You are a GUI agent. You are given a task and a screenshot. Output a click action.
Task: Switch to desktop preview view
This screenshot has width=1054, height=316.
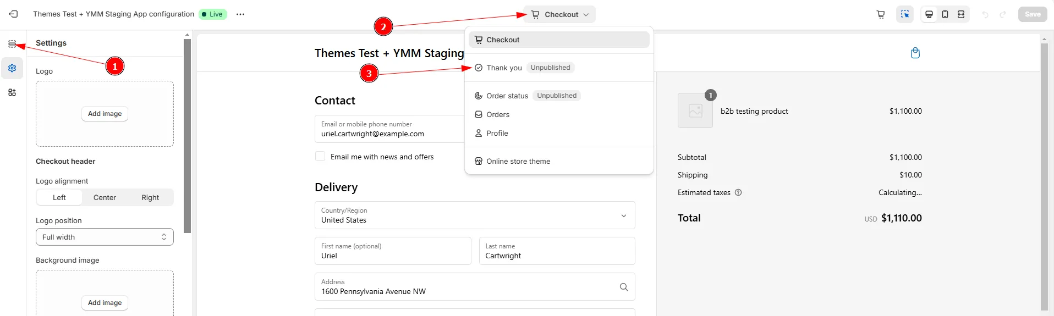(x=929, y=14)
